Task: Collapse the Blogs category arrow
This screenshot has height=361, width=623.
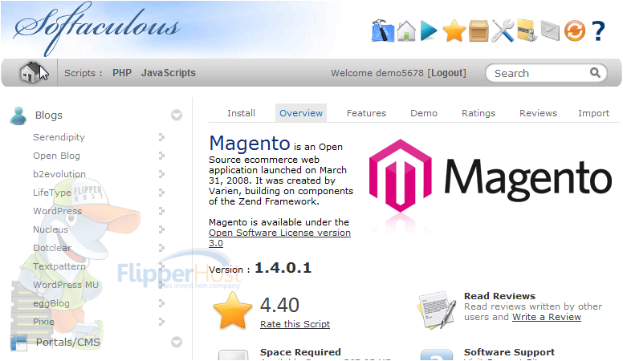Action: pyautogui.click(x=177, y=116)
